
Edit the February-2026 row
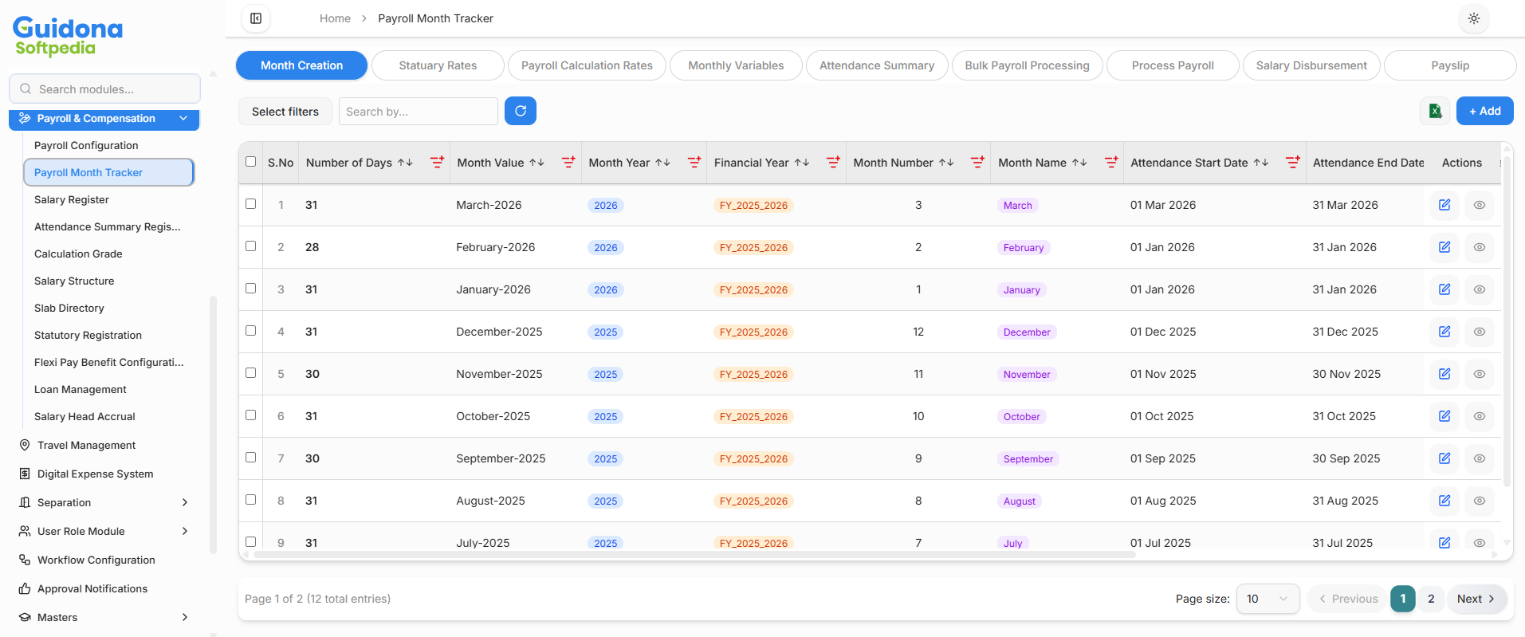(1444, 247)
